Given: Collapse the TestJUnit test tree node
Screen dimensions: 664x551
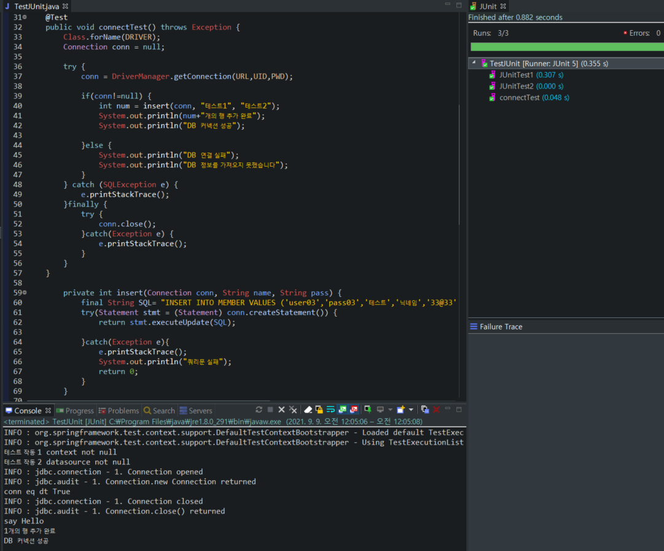Looking at the screenshot, I should tap(474, 63).
